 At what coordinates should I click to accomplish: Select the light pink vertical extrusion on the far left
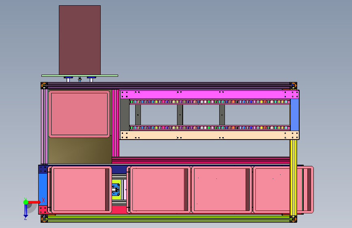coord(44,127)
